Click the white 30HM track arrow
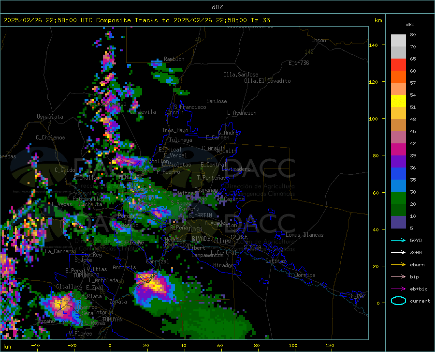This screenshot has height=352, width=435. (398, 253)
